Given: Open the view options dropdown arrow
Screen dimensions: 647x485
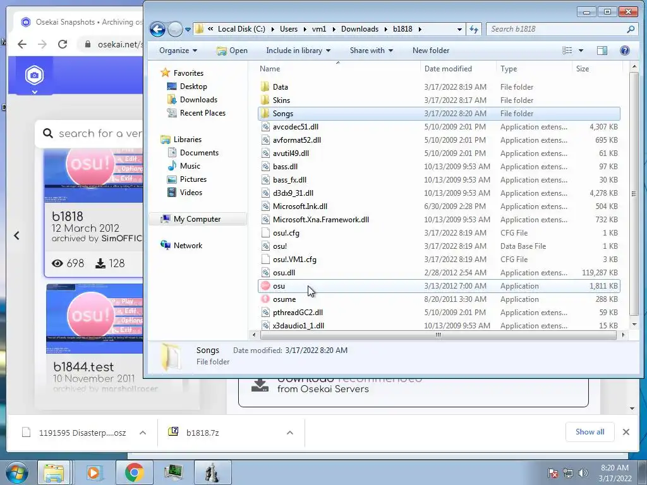Looking at the screenshot, I should click(581, 51).
